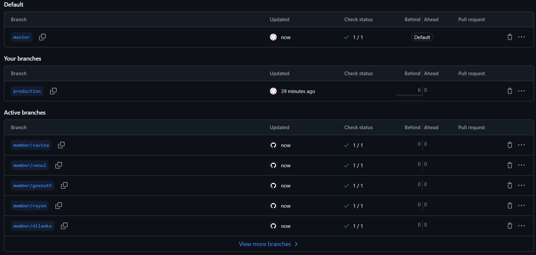Copy the member/savina branch name
The height and width of the screenshot is (255, 536).
61,145
